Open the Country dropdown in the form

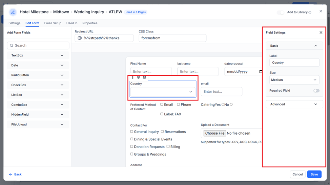(163, 92)
